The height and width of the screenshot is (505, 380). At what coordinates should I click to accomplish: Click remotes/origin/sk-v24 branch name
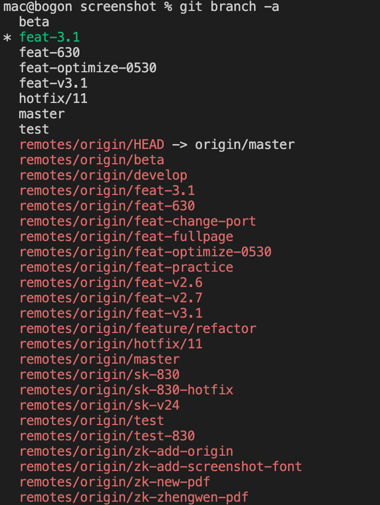tap(100, 405)
